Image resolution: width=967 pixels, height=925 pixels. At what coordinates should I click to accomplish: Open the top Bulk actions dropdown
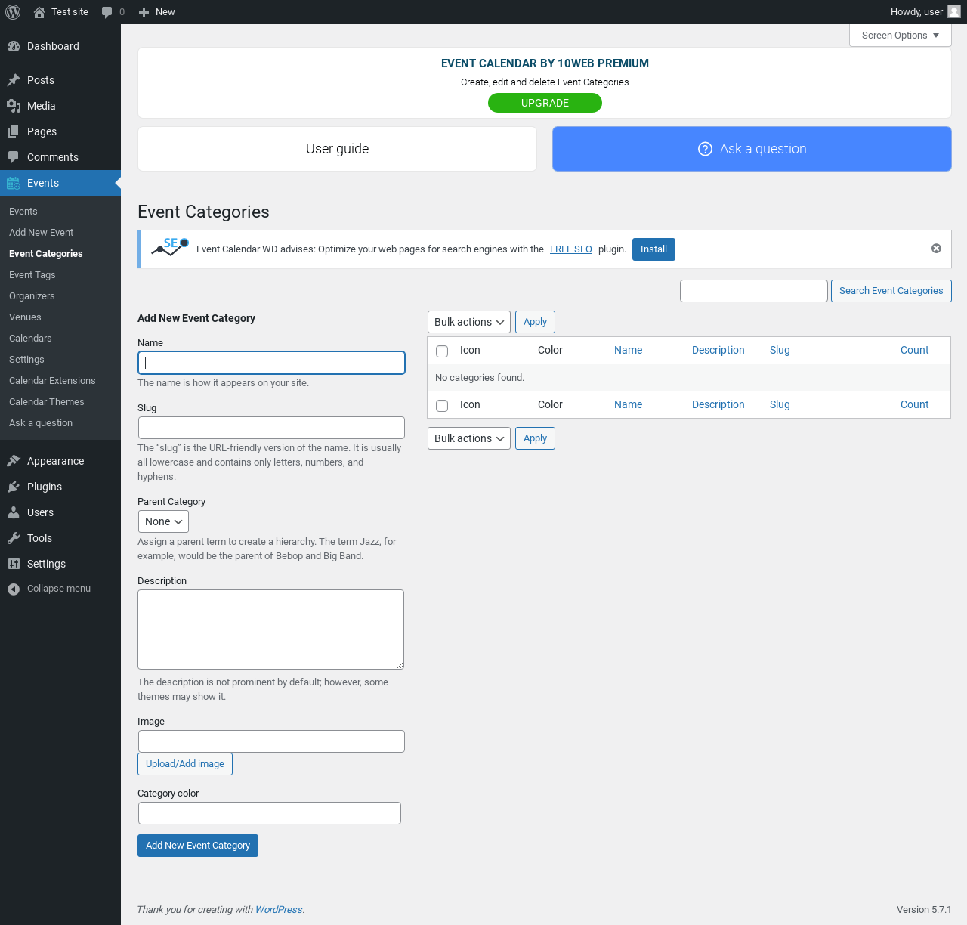[x=469, y=322]
